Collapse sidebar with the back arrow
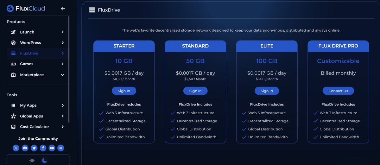Screen dimensions: 380x165 [x=63, y=9]
